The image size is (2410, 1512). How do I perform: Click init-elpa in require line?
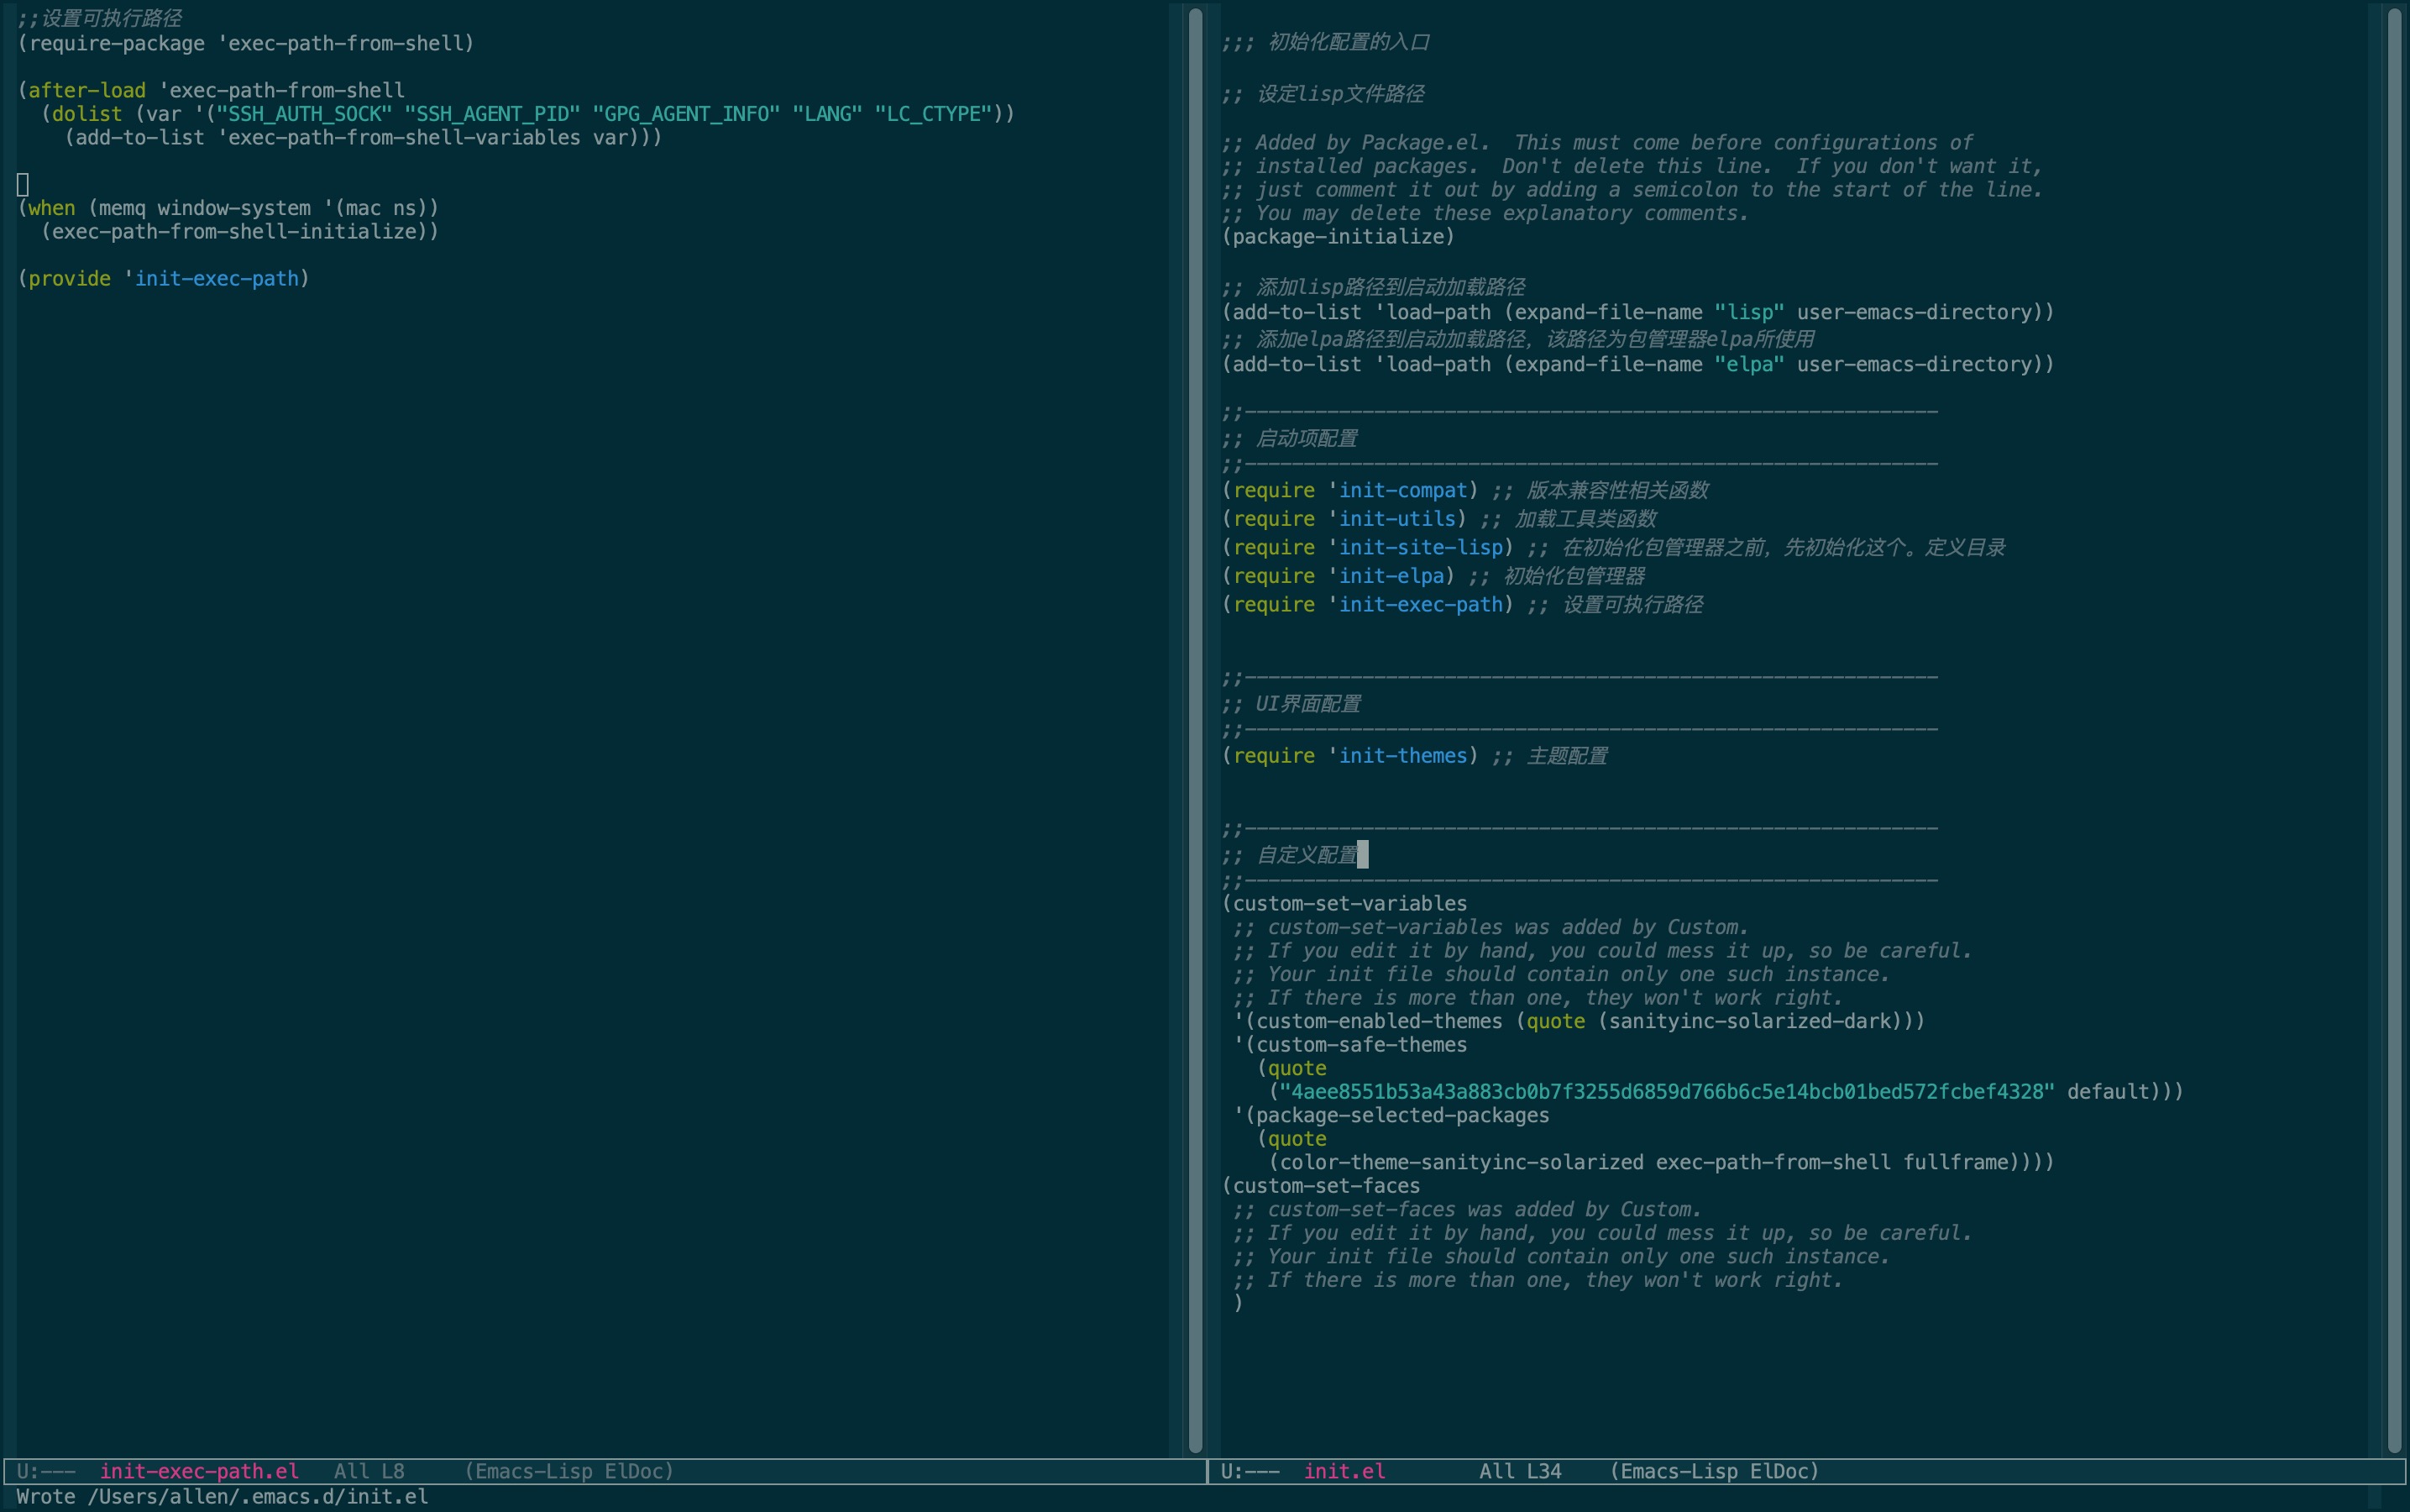click(x=1391, y=576)
